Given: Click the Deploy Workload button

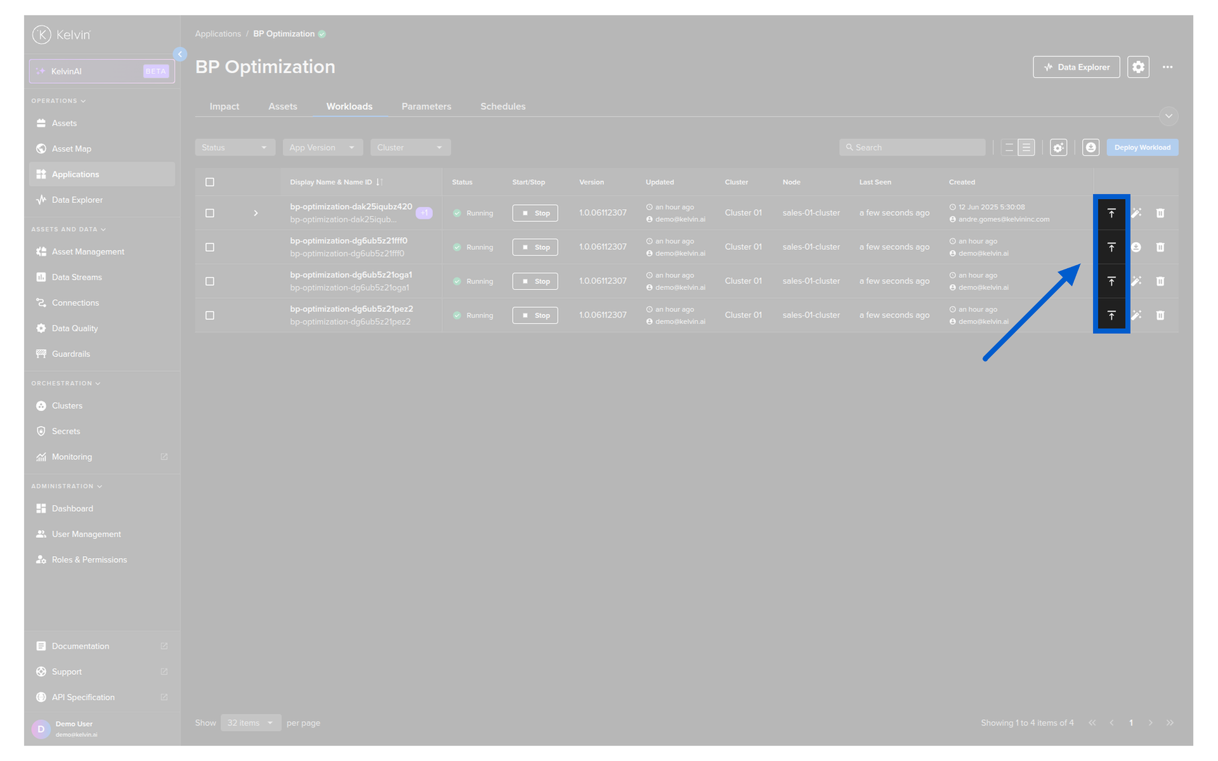Looking at the screenshot, I should pyautogui.click(x=1142, y=148).
